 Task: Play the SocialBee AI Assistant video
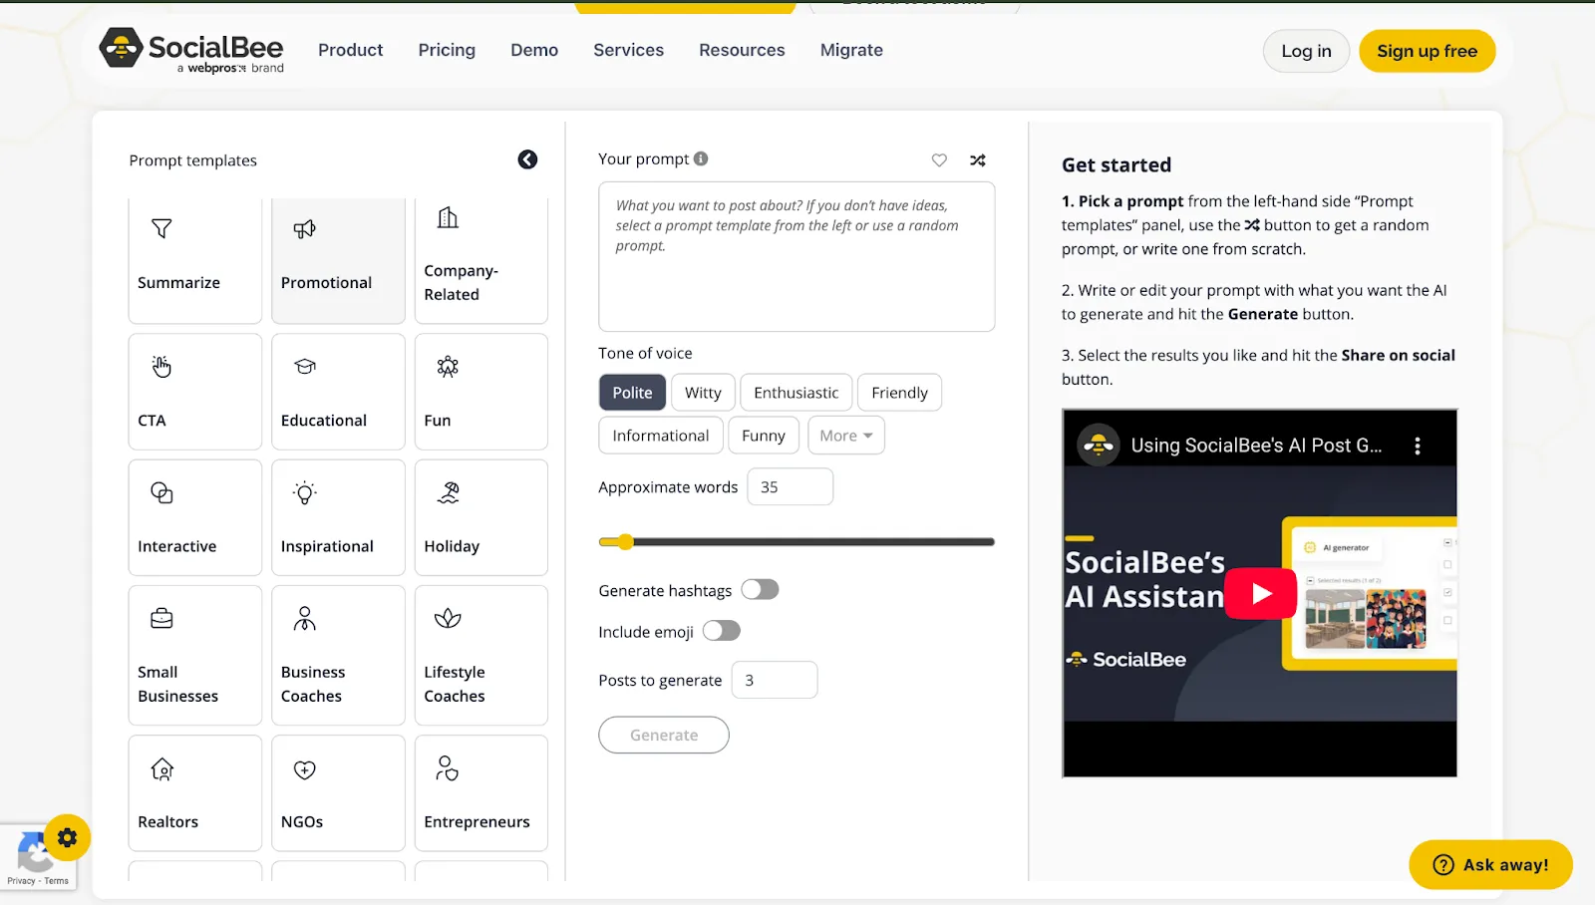pos(1261,594)
